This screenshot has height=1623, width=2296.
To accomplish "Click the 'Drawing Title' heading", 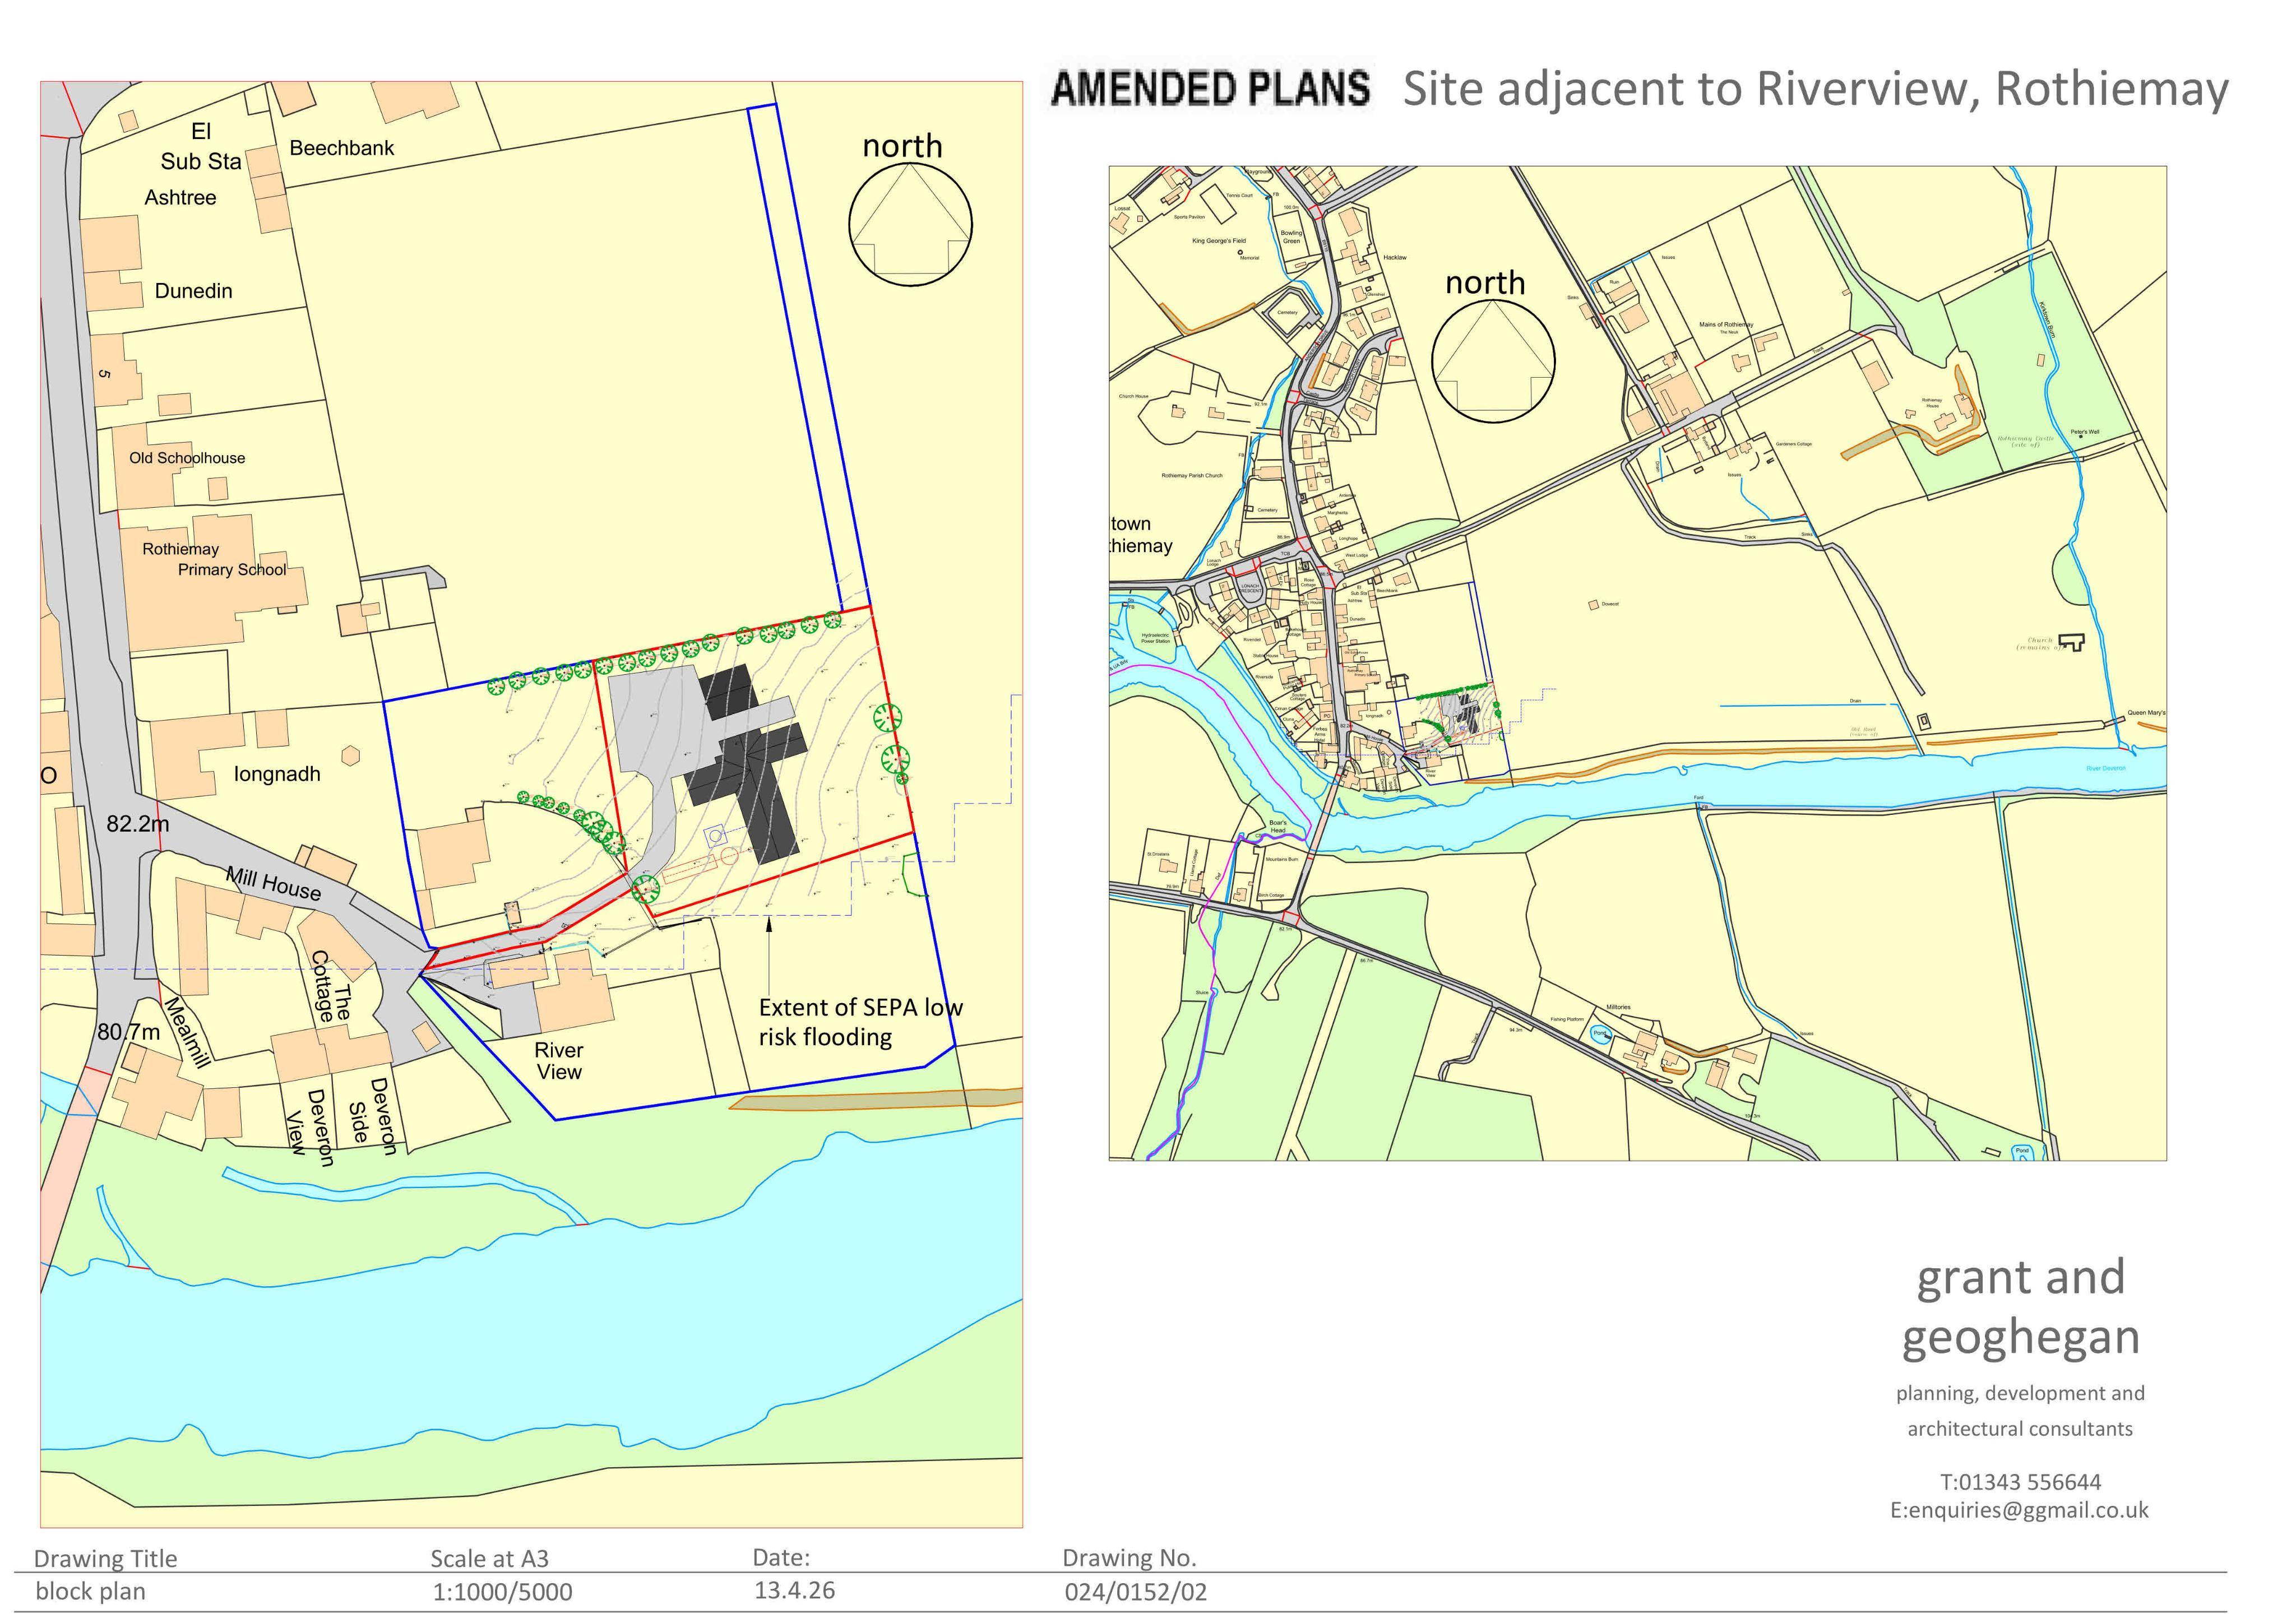I will (x=105, y=1559).
